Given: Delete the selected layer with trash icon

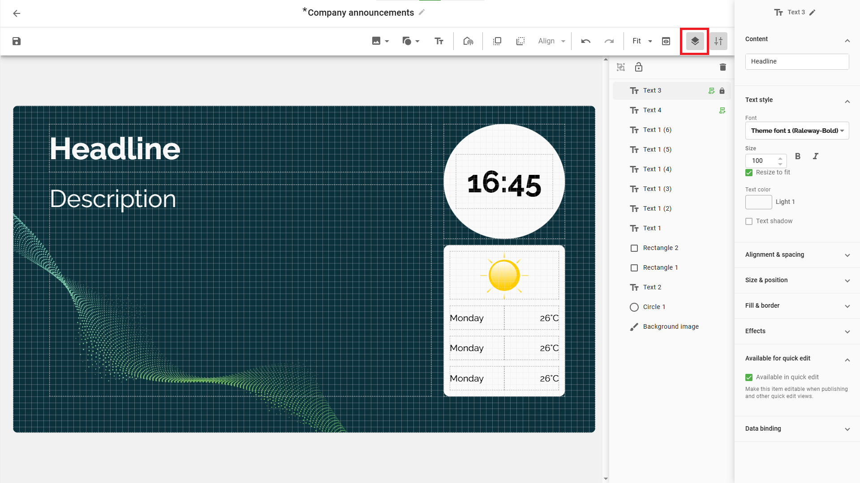Looking at the screenshot, I should pyautogui.click(x=723, y=67).
